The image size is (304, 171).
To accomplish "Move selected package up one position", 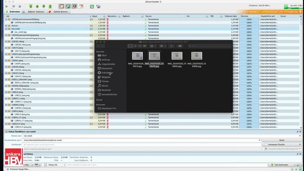I will click(x=37, y=6).
